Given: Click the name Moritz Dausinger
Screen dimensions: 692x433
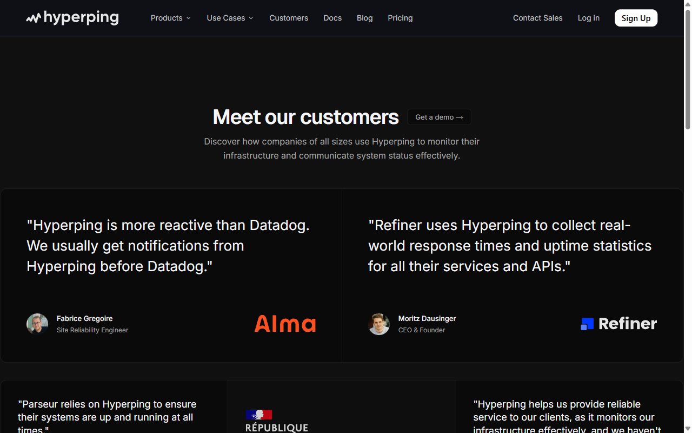Looking at the screenshot, I should (427, 318).
